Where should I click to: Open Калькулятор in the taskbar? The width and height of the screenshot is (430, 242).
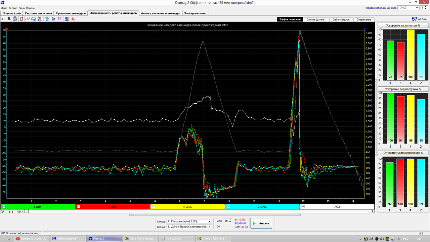tap(177, 238)
